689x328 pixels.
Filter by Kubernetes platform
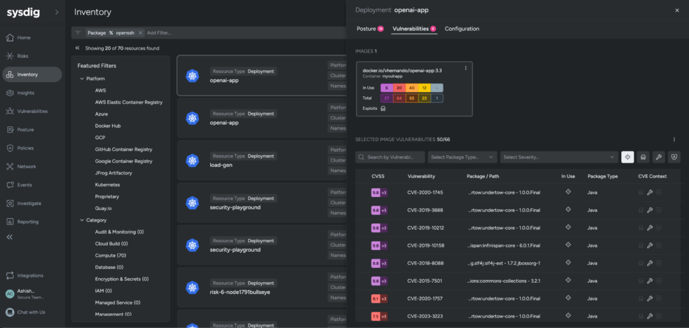tap(108, 185)
